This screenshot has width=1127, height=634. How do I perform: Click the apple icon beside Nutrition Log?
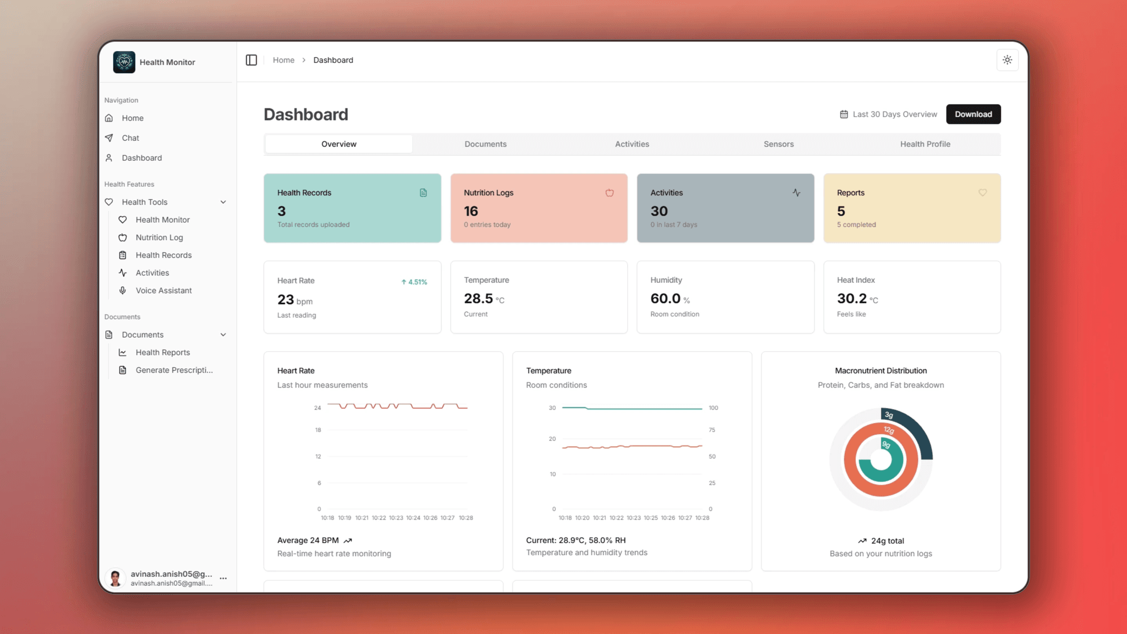[x=123, y=237]
